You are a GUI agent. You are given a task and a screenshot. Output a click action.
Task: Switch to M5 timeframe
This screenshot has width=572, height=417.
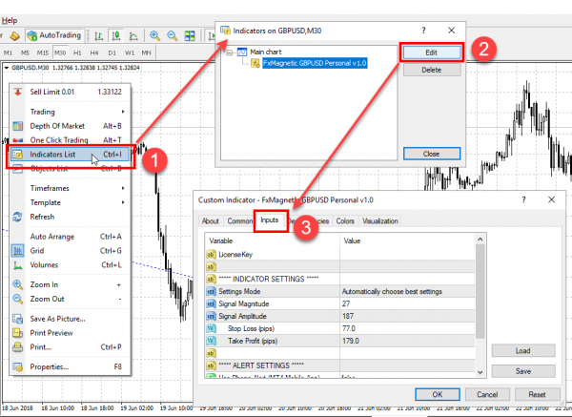click(25, 52)
